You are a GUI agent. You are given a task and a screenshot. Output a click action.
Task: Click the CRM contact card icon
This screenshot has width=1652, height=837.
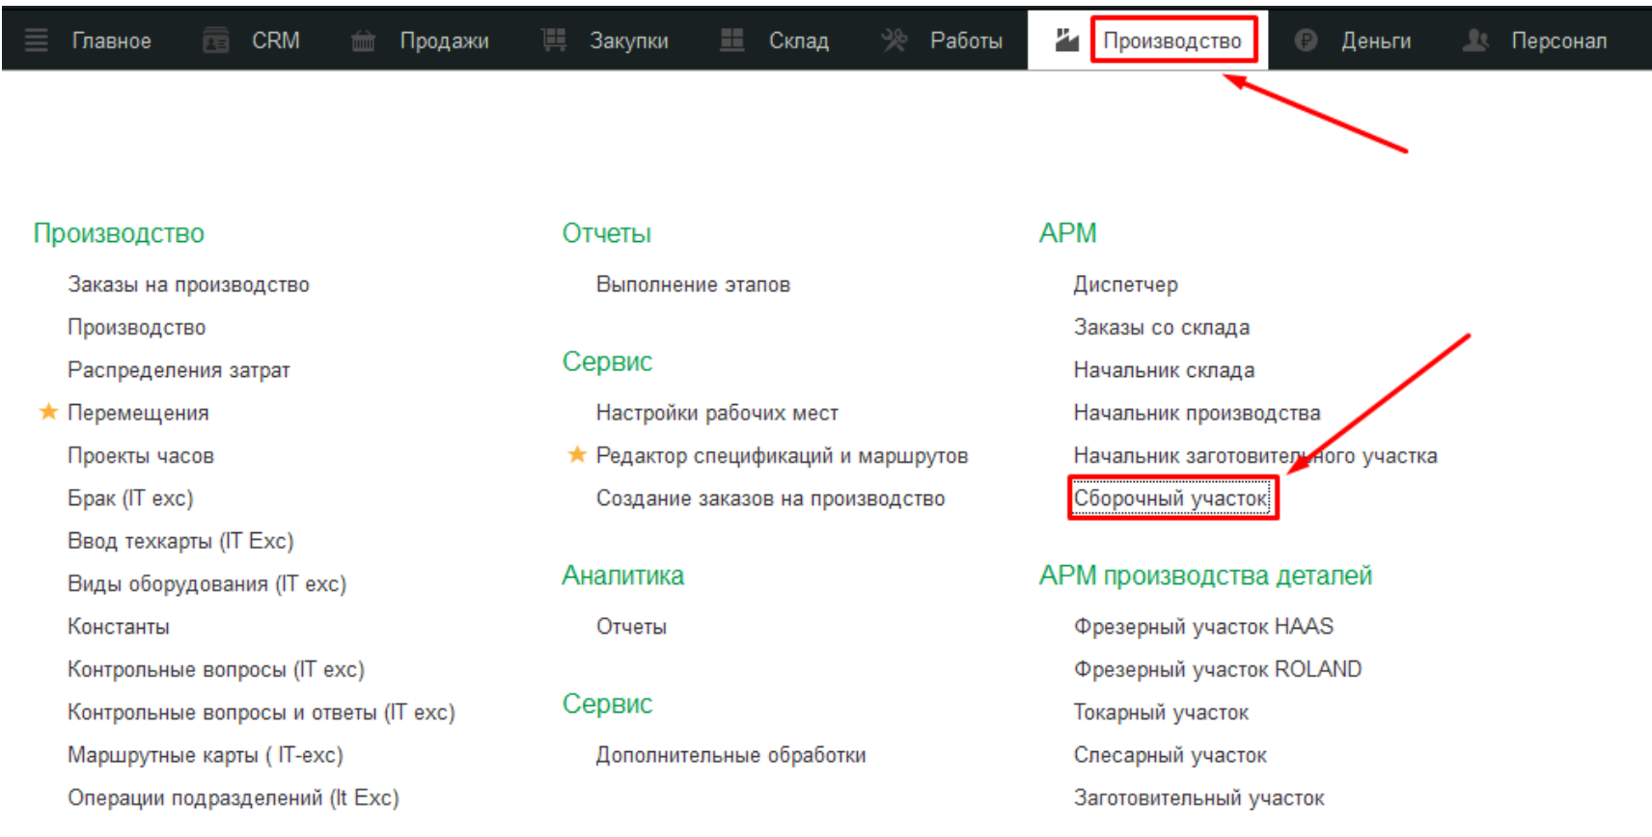point(216,40)
